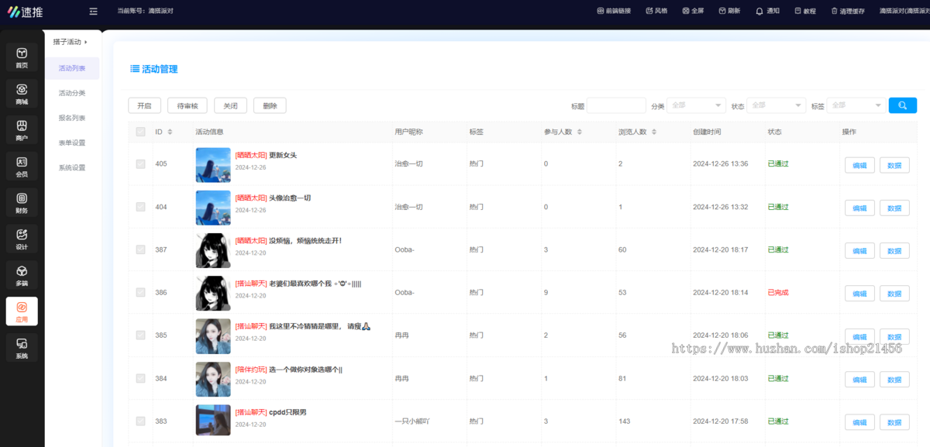
Task: Expand the 搭子活动 submenu header
Action: coord(71,42)
